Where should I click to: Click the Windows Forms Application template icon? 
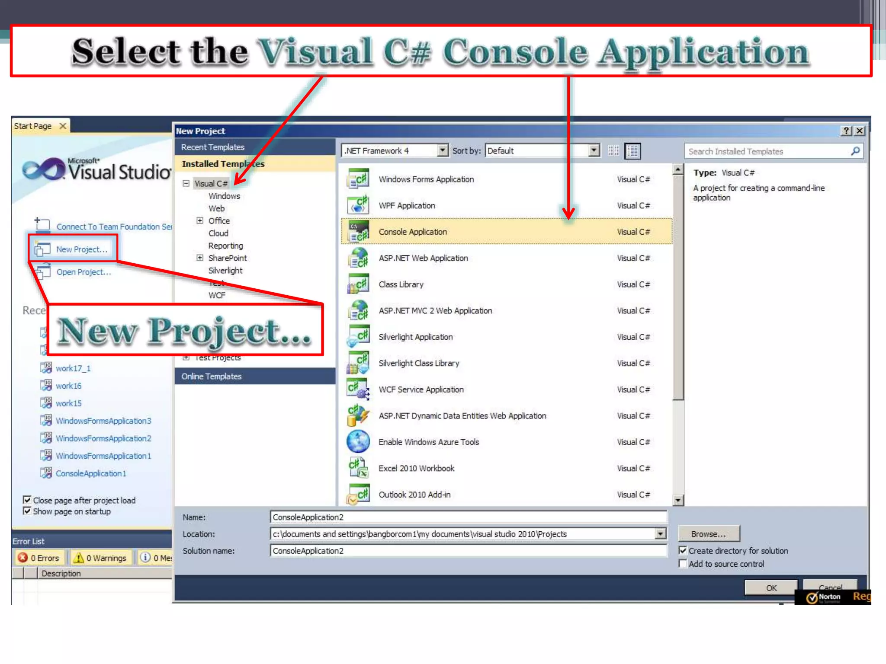pyautogui.click(x=358, y=179)
